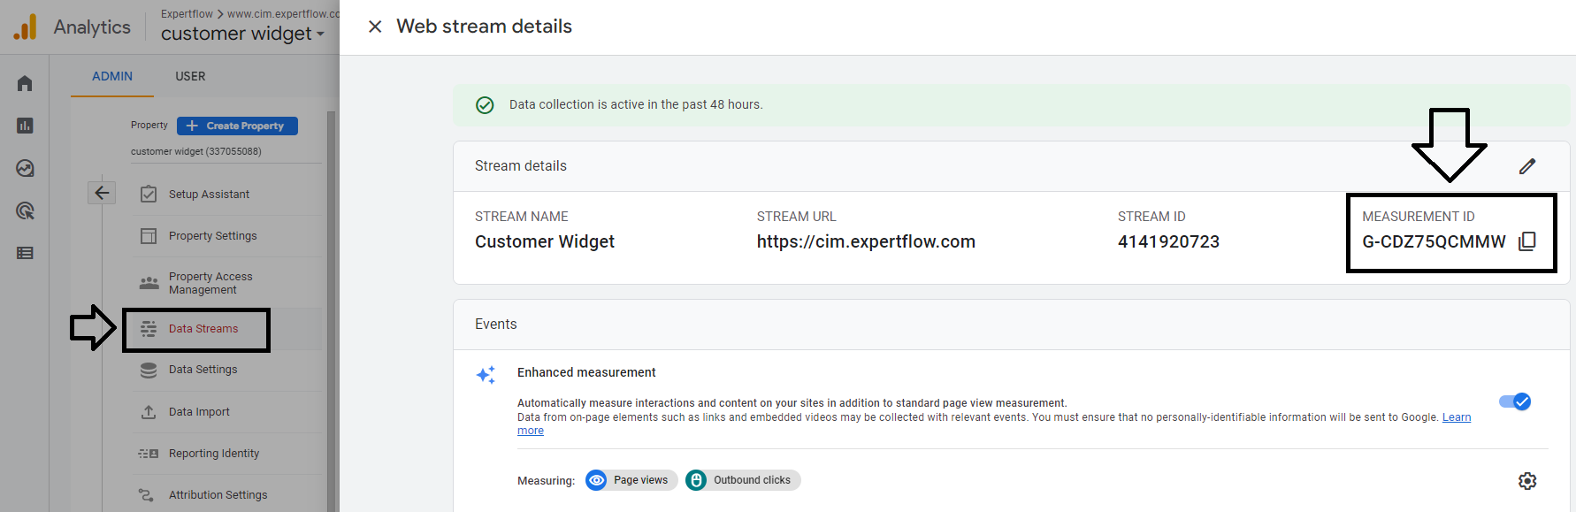Open Data Streams in property menu
1576x512 pixels.
coord(203,329)
